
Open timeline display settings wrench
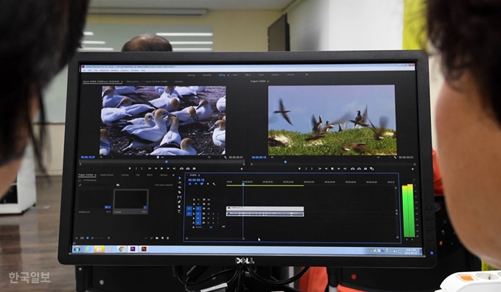[x=214, y=184]
